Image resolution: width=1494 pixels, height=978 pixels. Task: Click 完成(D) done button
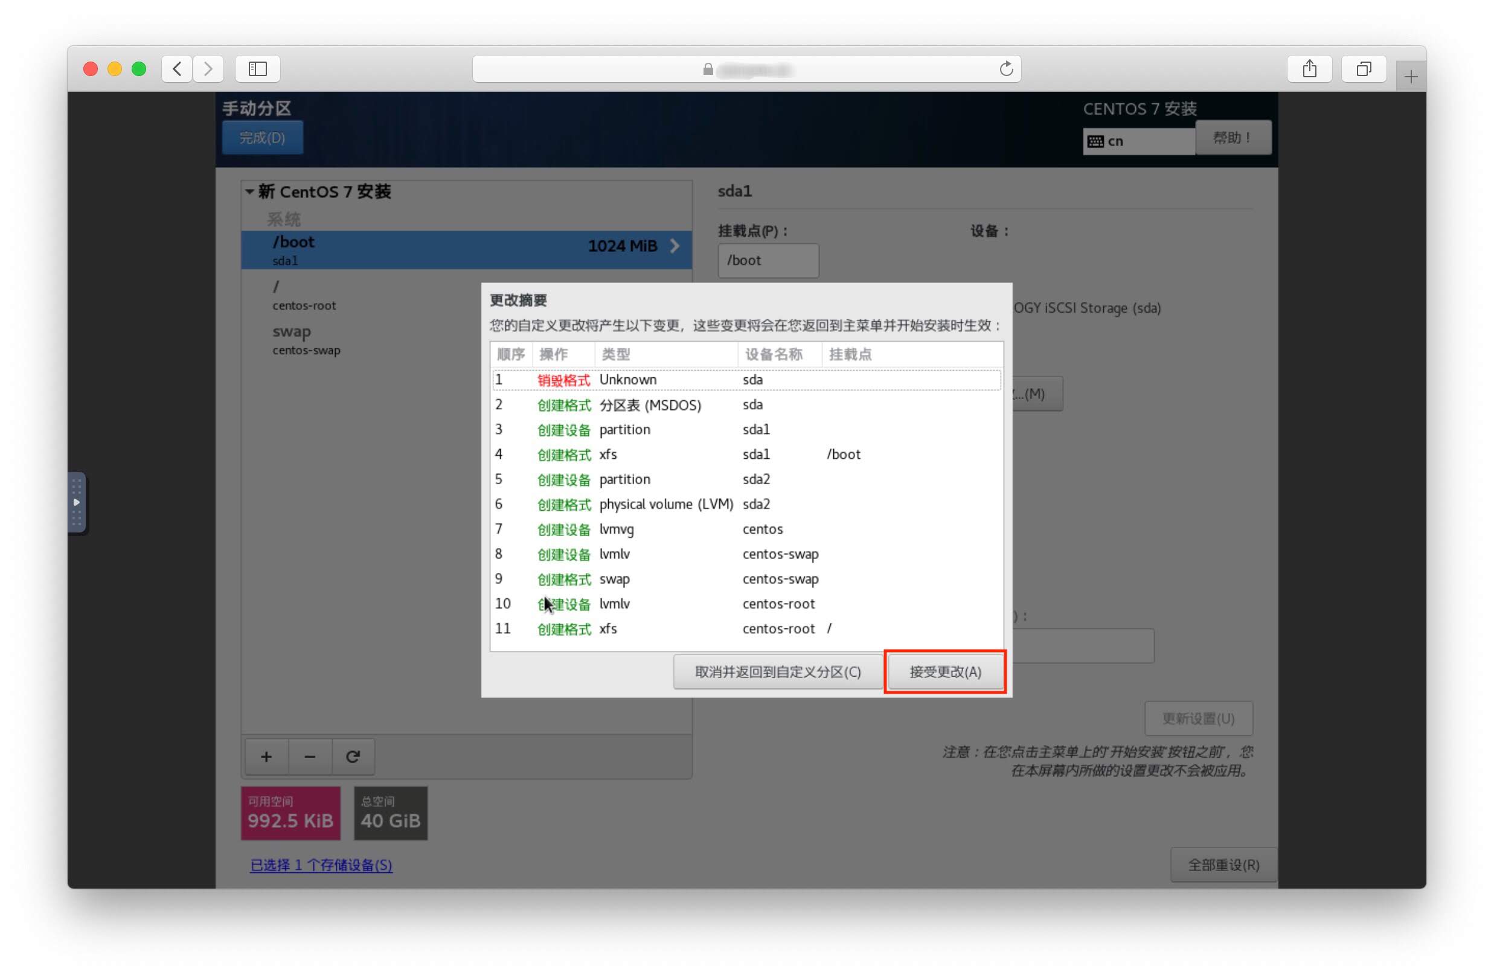263,138
